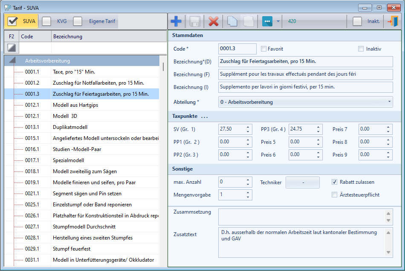Select the Modell aus Hartgips row
The height and width of the screenshot is (271, 405).
(75, 105)
